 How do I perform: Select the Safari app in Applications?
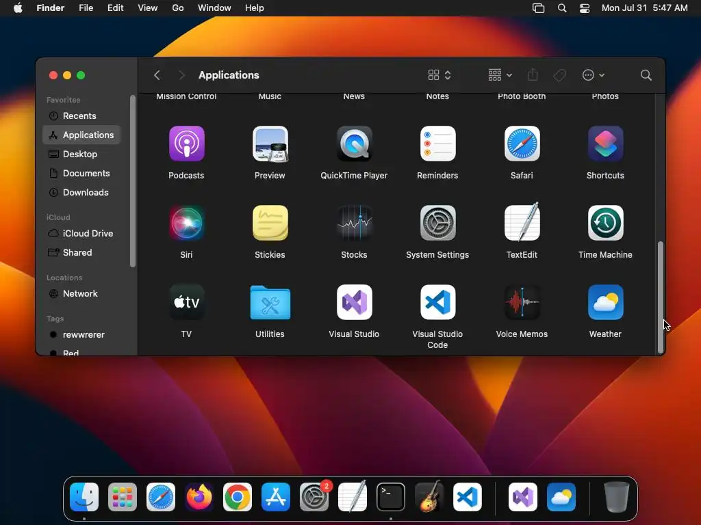pos(522,144)
